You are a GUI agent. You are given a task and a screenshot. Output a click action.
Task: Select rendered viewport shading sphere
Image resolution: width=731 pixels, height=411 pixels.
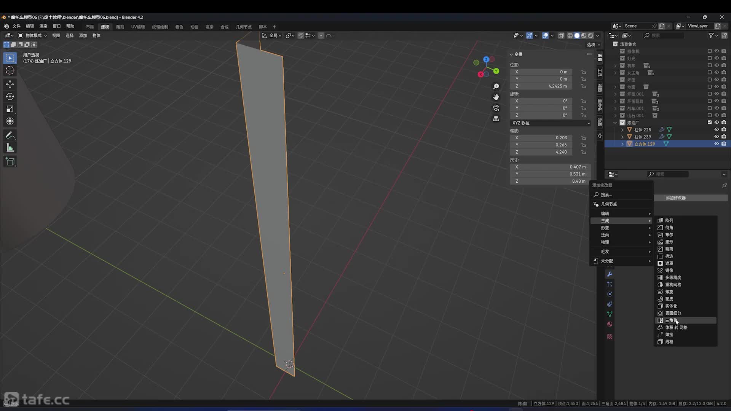[x=591, y=35]
